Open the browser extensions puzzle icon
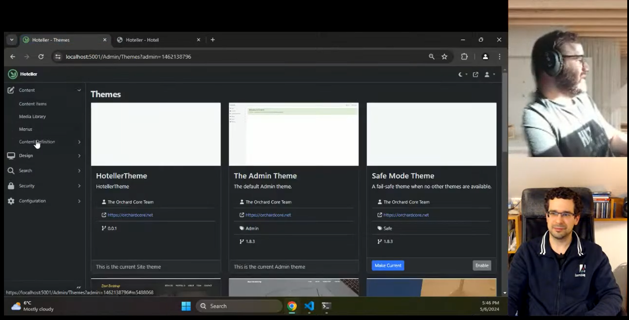The width and height of the screenshot is (629, 320). coord(464,56)
